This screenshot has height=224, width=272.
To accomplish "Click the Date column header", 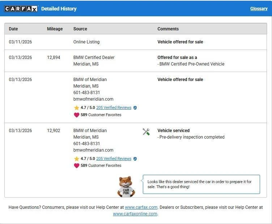I will pyautogui.click(x=13, y=29).
